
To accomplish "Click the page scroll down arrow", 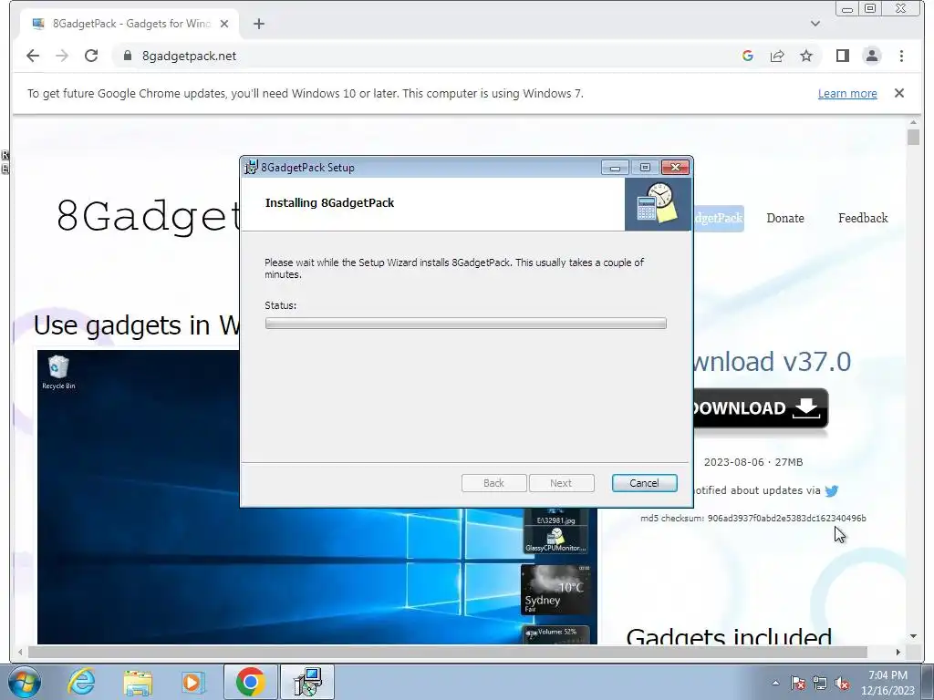I will click(x=914, y=636).
